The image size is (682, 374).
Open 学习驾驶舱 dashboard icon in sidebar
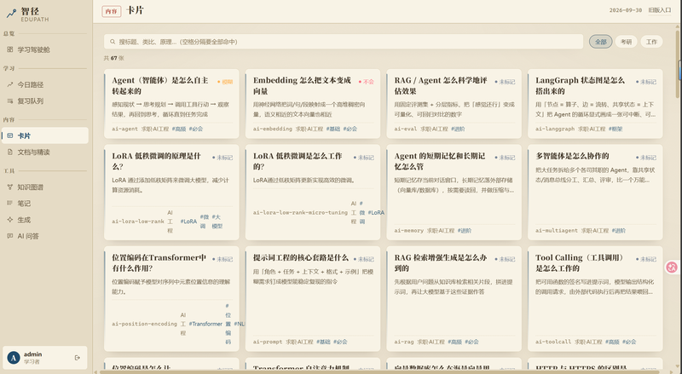[10, 49]
